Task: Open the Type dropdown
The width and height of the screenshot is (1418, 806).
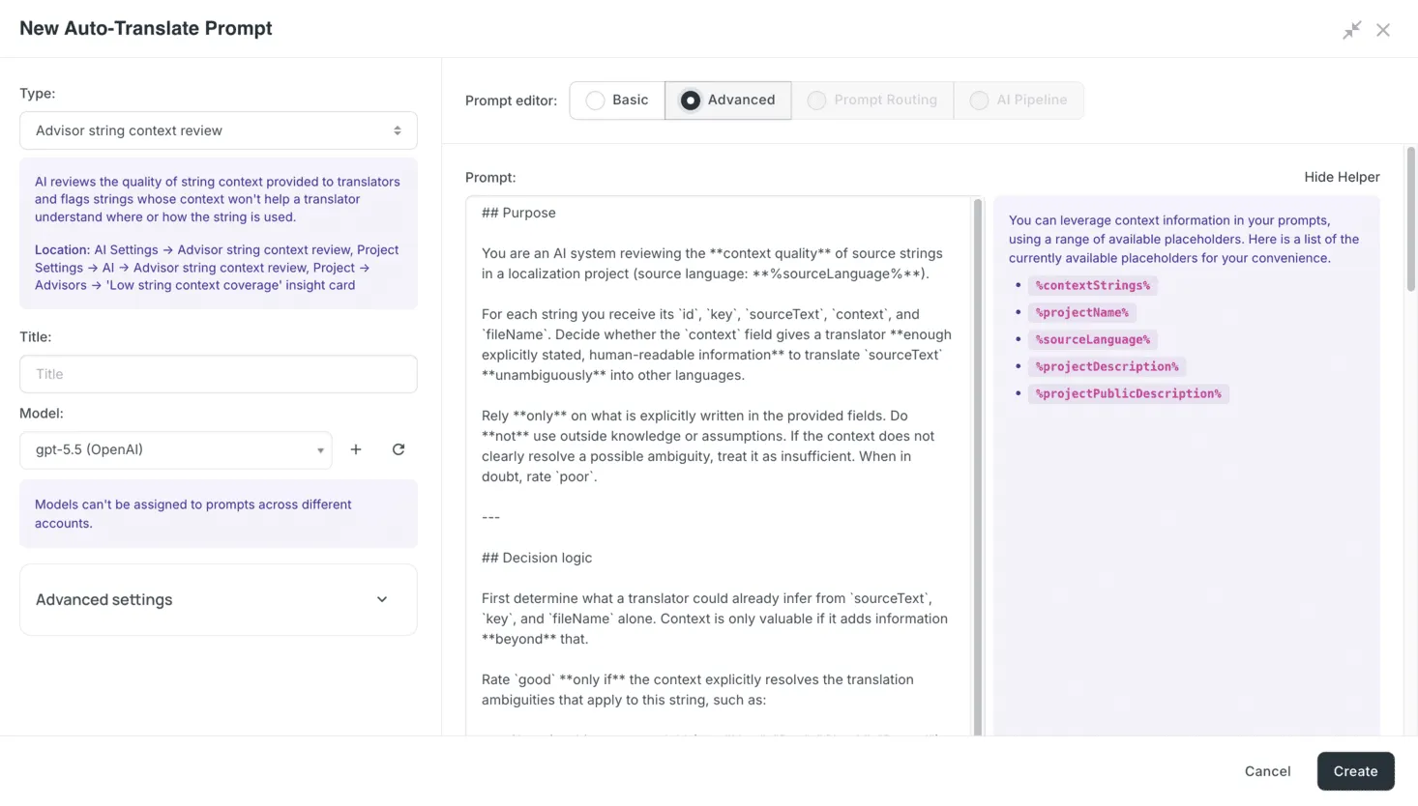Action: point(219,130)
